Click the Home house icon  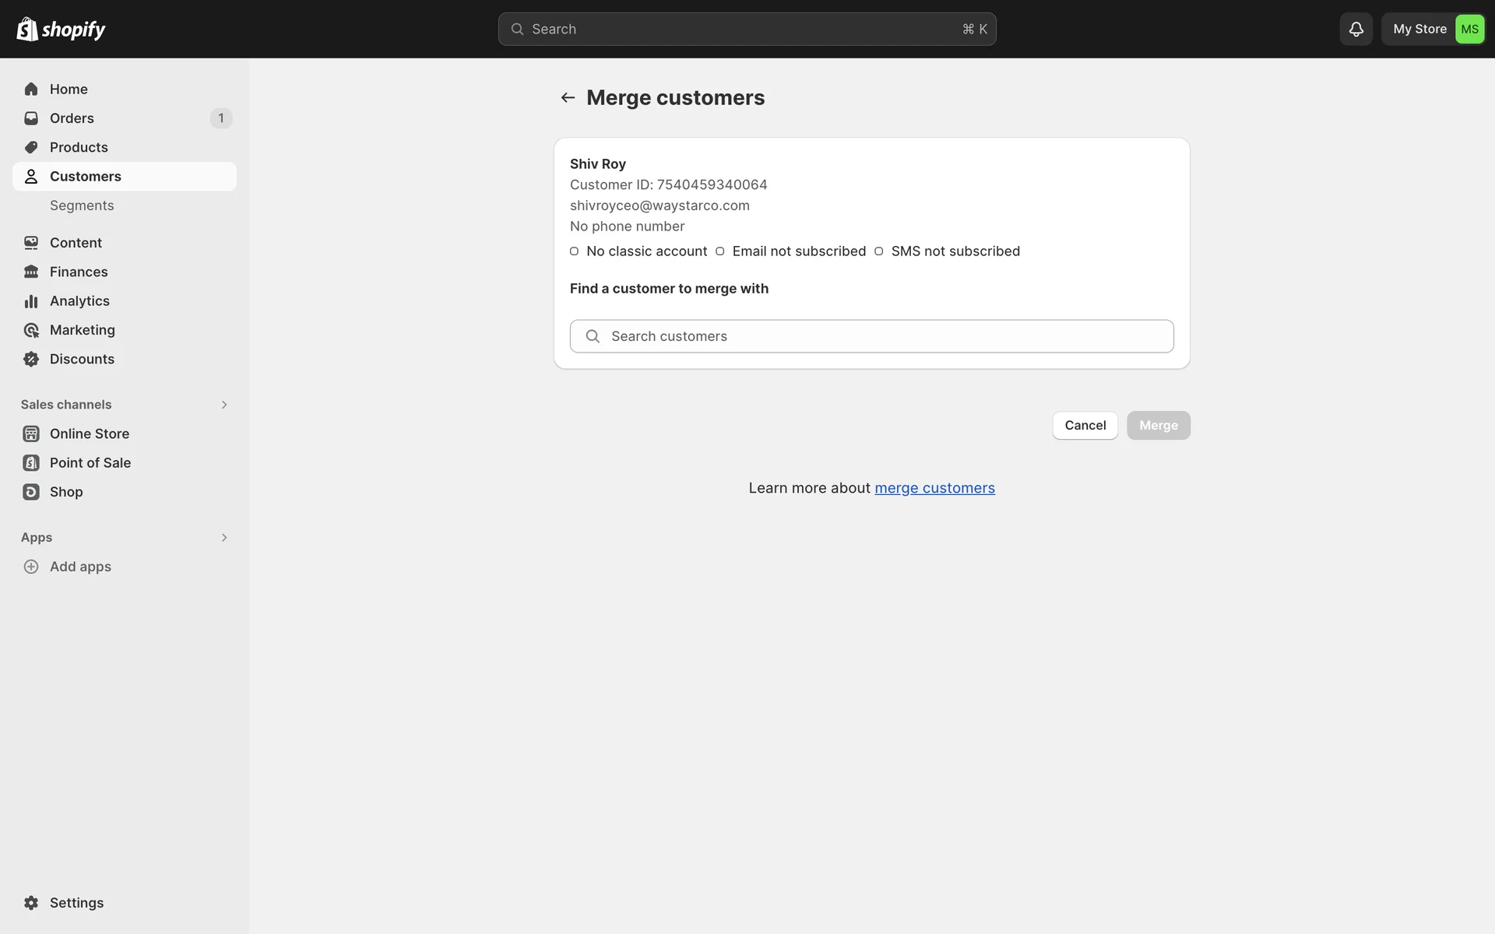click(31, 90)
